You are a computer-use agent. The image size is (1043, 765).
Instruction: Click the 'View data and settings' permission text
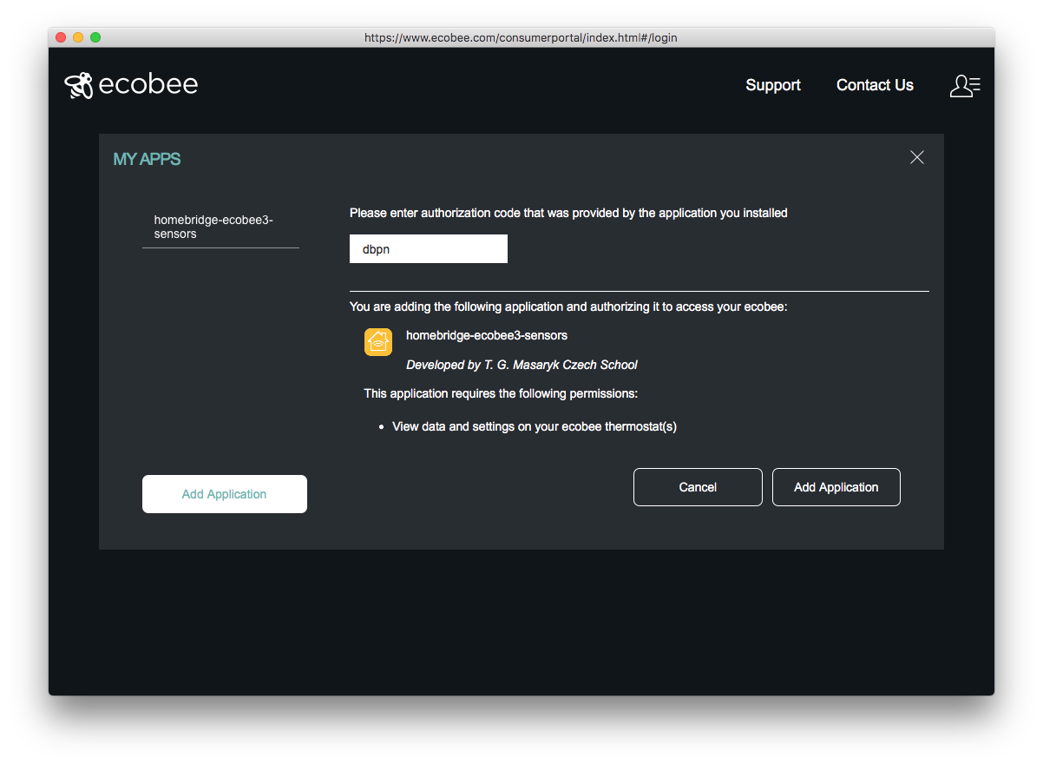point(535,426)
